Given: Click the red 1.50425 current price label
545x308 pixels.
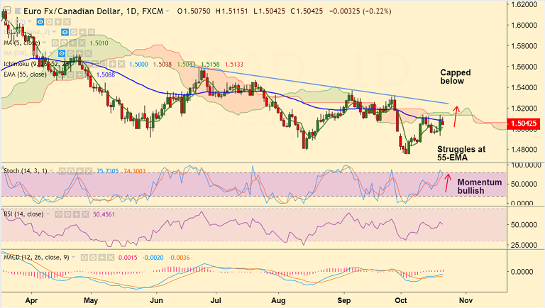Looking at the screenshot, I should coord(524,123).
